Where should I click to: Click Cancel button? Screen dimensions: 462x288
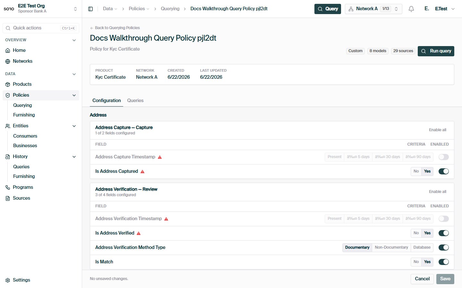422,279
